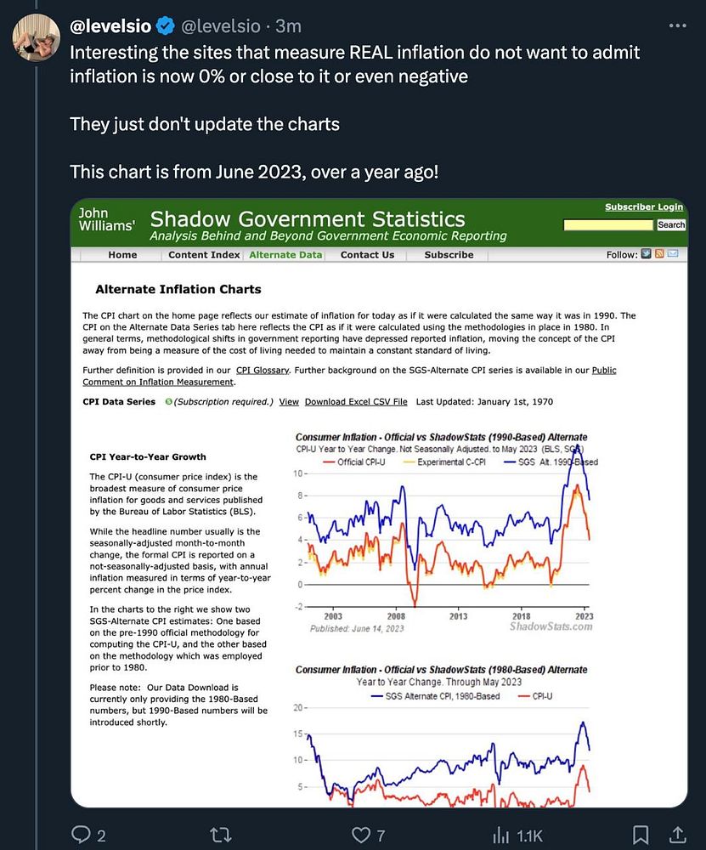Open the CPI Glossary link
The image size is (706, 850).
click(x=263, y=371)
